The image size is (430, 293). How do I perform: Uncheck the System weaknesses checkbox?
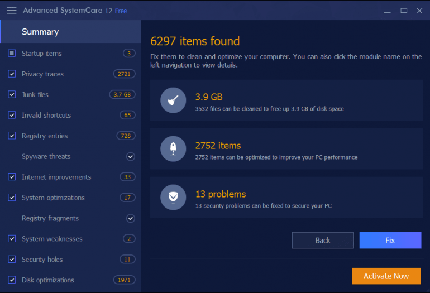coord(12,239)
